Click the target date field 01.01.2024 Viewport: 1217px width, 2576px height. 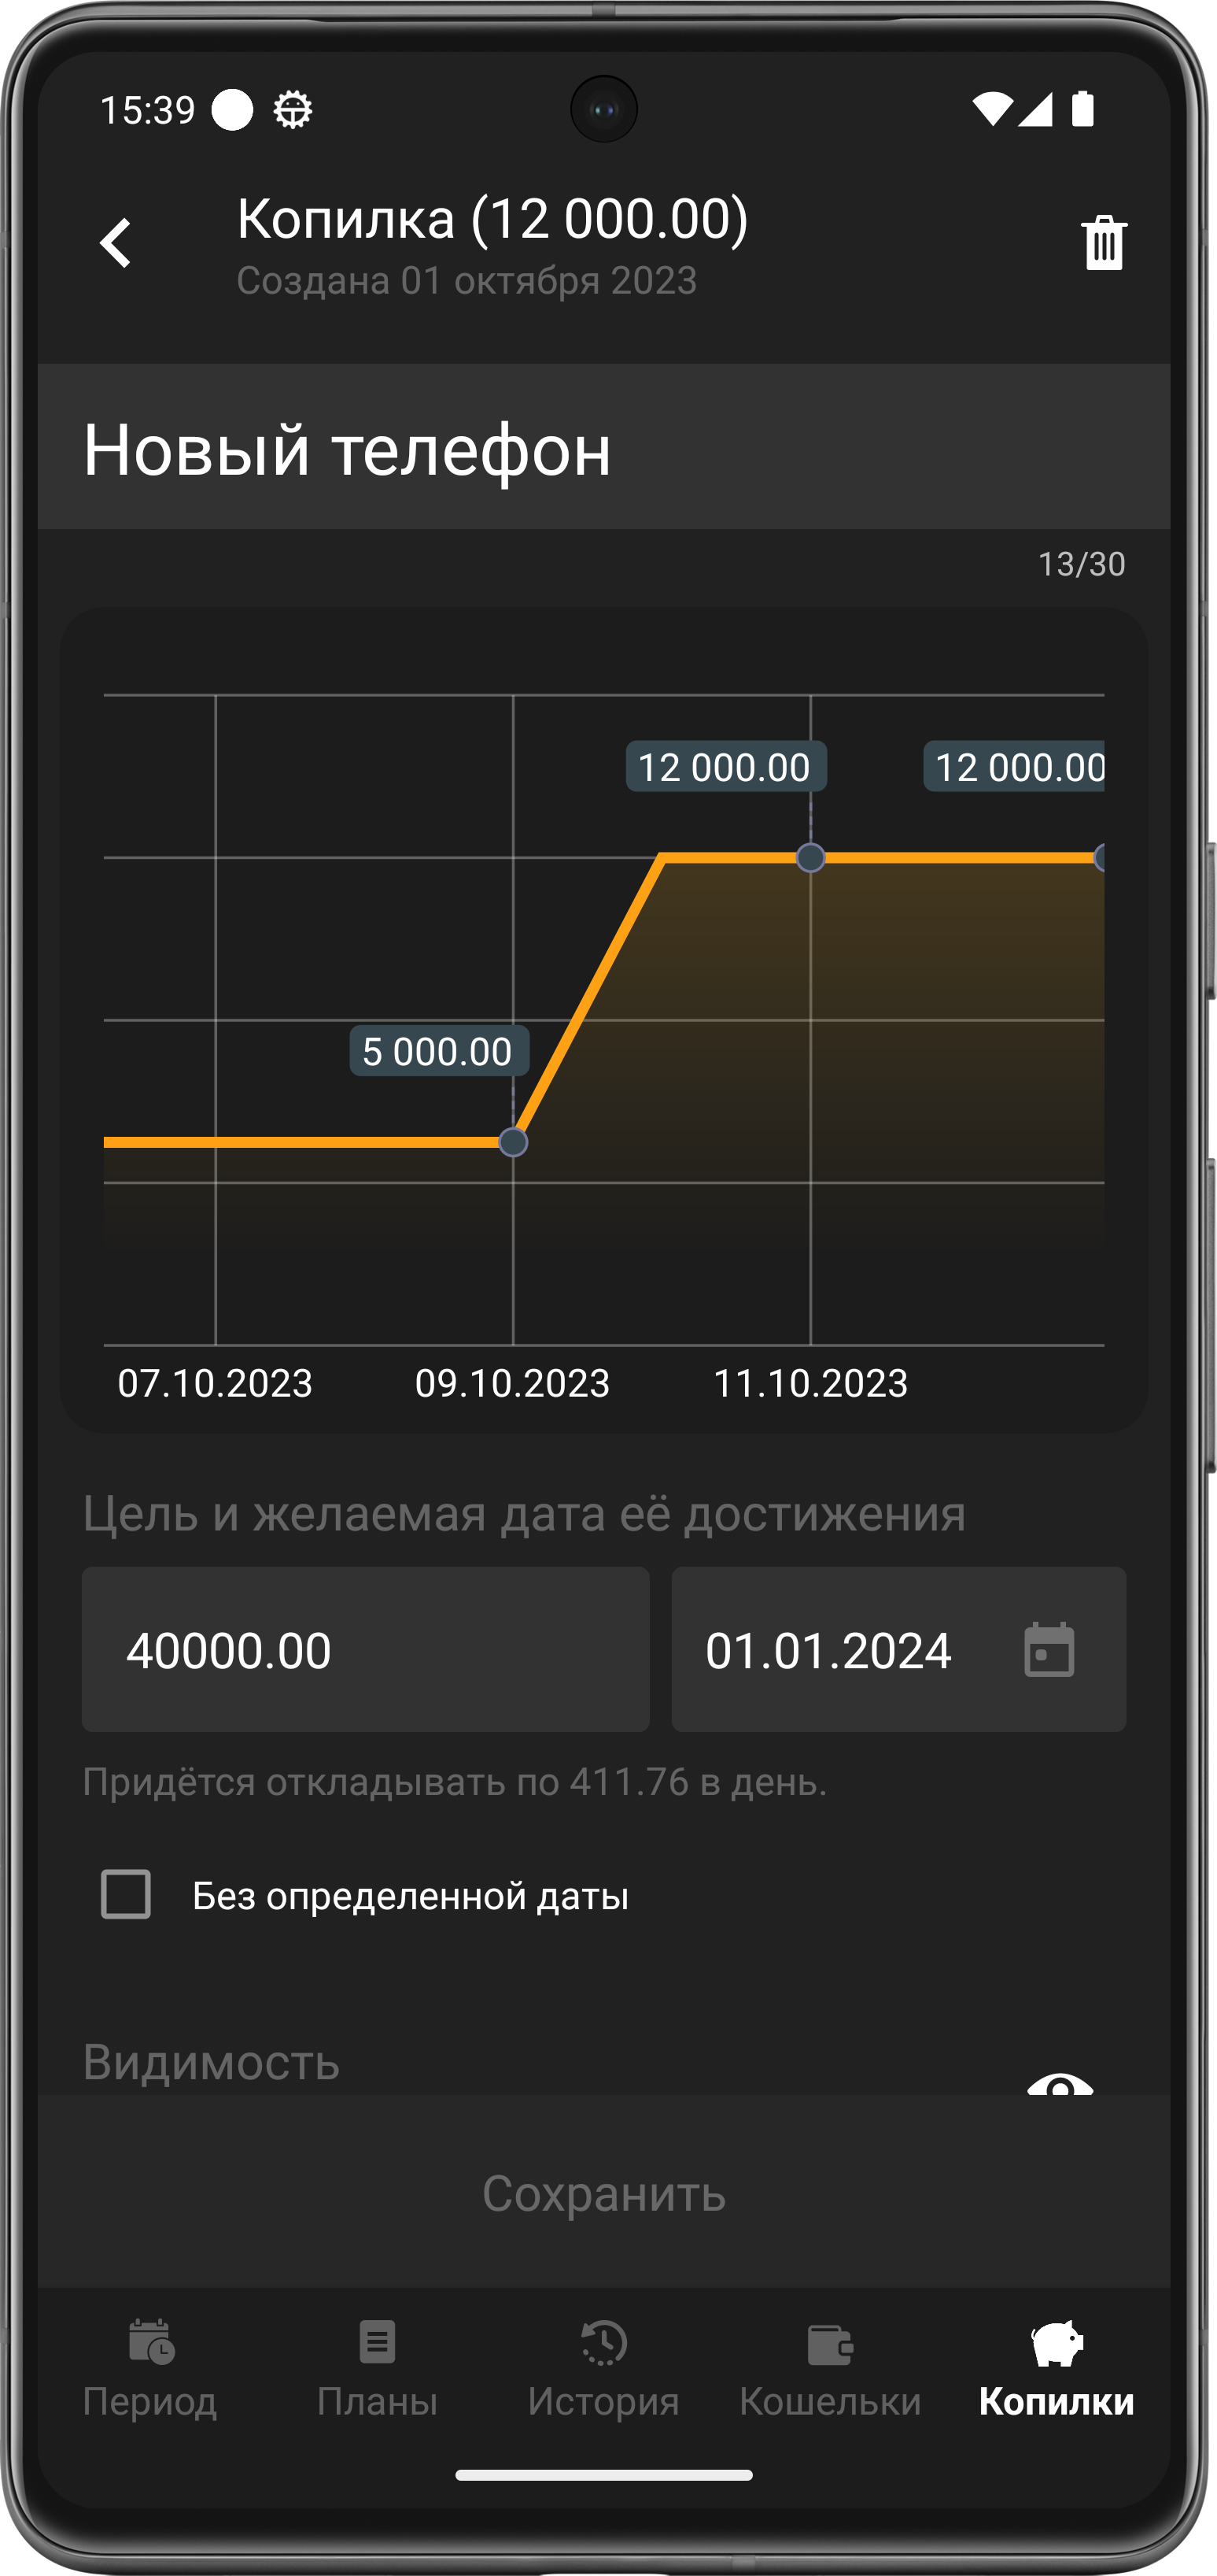click(x=829, y=1650)
